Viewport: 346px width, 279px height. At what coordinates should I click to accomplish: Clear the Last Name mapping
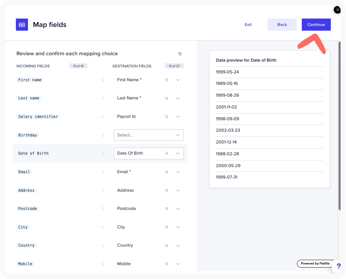pyautogui.click(x=167, y=98)
